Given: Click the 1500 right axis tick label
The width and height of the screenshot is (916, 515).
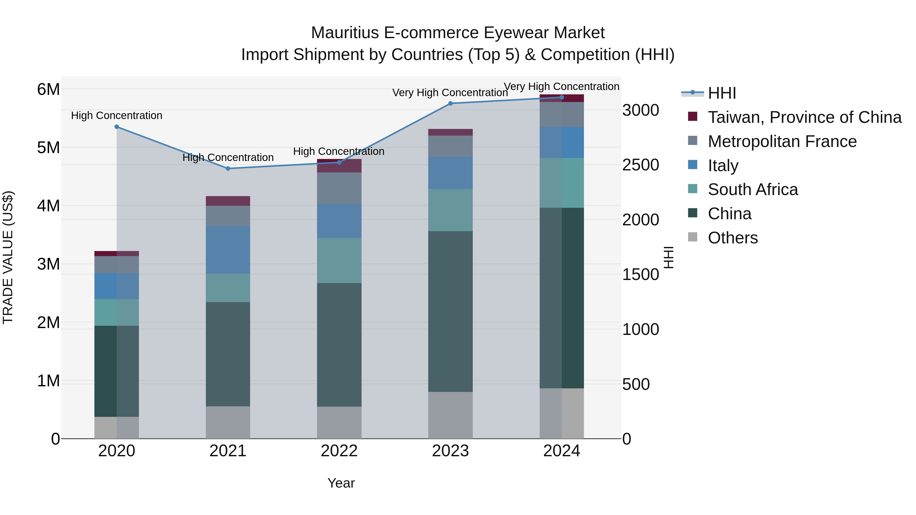Looking at the screenshot, I should 641,274.
